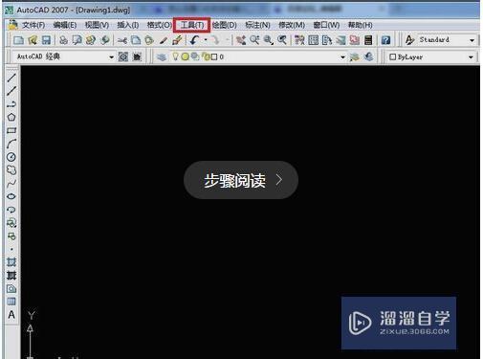Open the 修改(M) menu

point(292,25)
